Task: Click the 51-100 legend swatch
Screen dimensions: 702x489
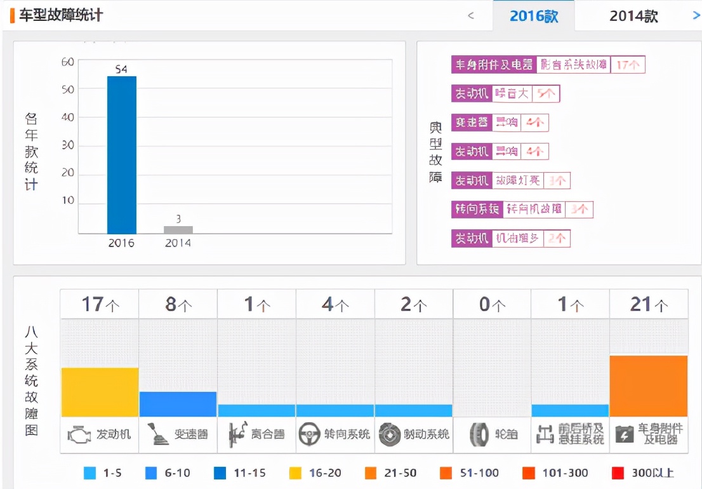Action: (446, 473)
